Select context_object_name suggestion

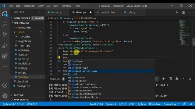click(x=111, y=71)
